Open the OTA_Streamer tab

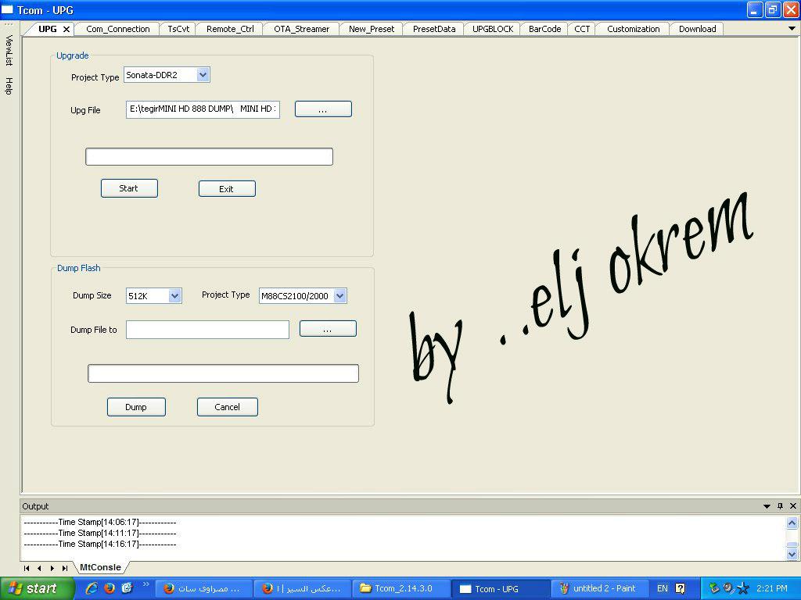click(x=301, y=29)
